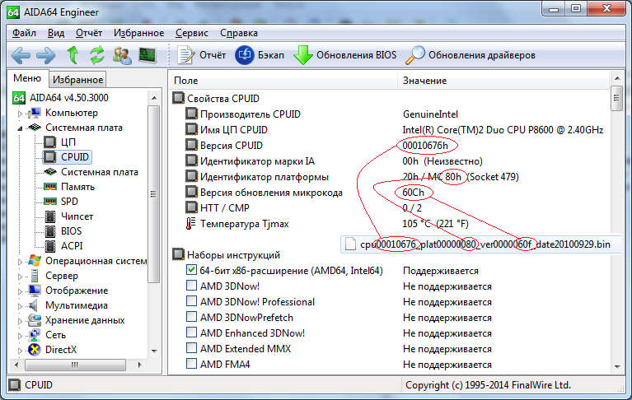
Task: Expand the DirectX tree node
Action: [x=20, y=351]
